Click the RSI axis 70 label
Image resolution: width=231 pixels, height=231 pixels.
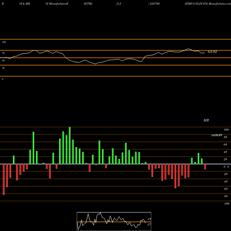click(3, 53)
